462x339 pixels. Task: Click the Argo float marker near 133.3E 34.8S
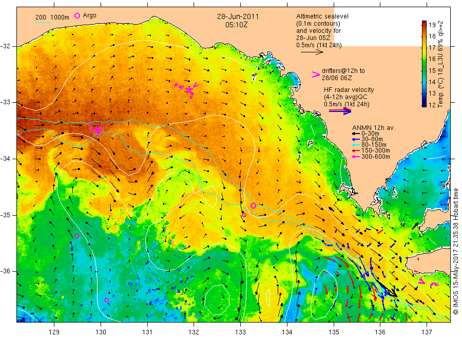(x=254, y=205)
